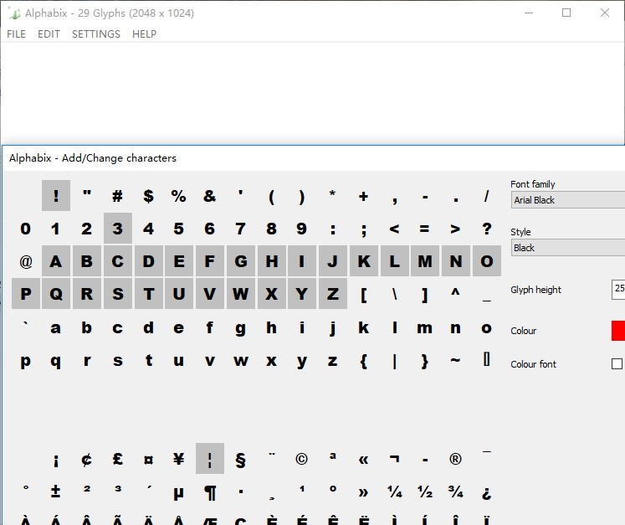Expand the Style dropdown showing Black
This screenshot has width=625, height=525.
click(569, 248)
